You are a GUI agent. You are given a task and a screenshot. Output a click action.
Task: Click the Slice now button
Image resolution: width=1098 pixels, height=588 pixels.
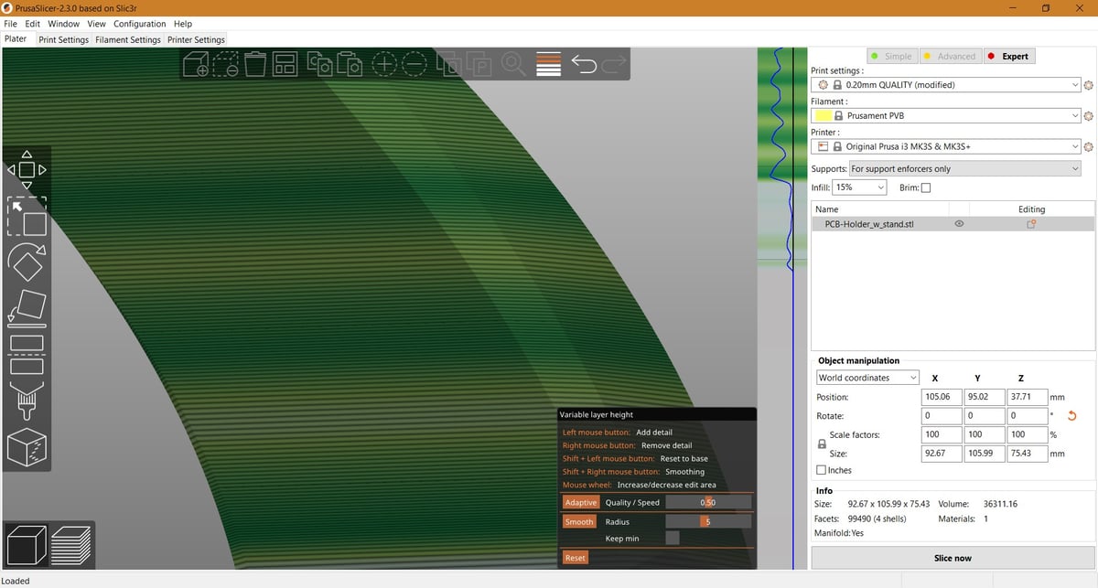pyautogui.click(x=953, y=558)
